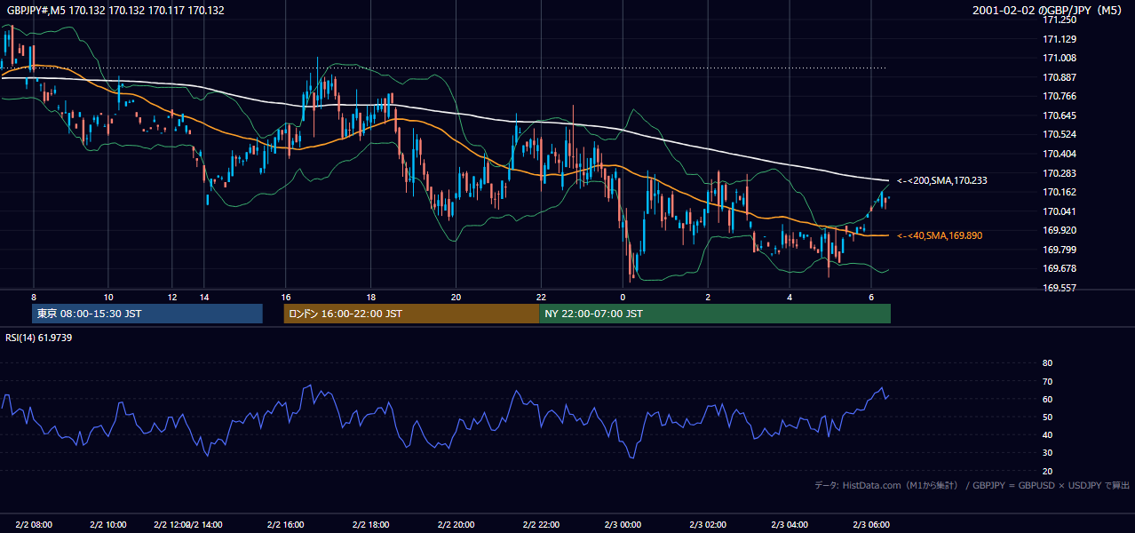The image size is (1135, 533).
Task: Click RSI scale value 80
Action: 1047,363
